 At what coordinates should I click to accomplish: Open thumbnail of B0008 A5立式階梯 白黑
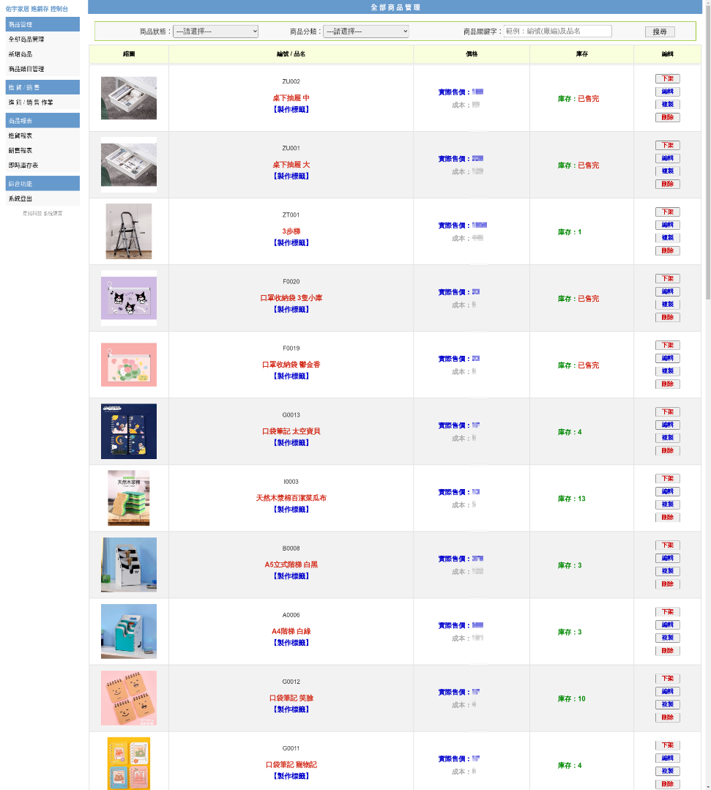(128, 564)
